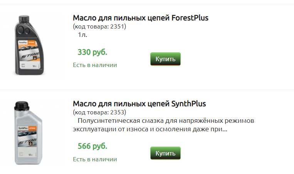Click the SynthPlus 'Полусинтетическая смазка' description text
Screen dimensions: 294x174
[163, 125]
